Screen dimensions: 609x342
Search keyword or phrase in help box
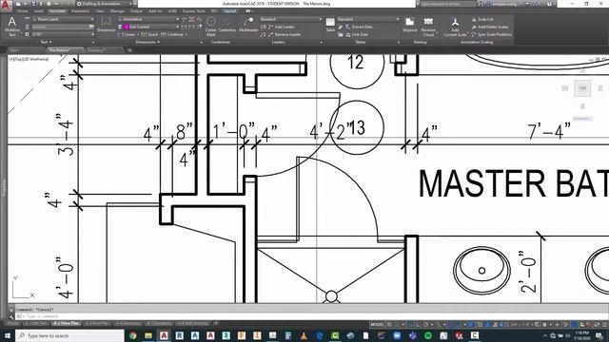(x=447, y=4)
